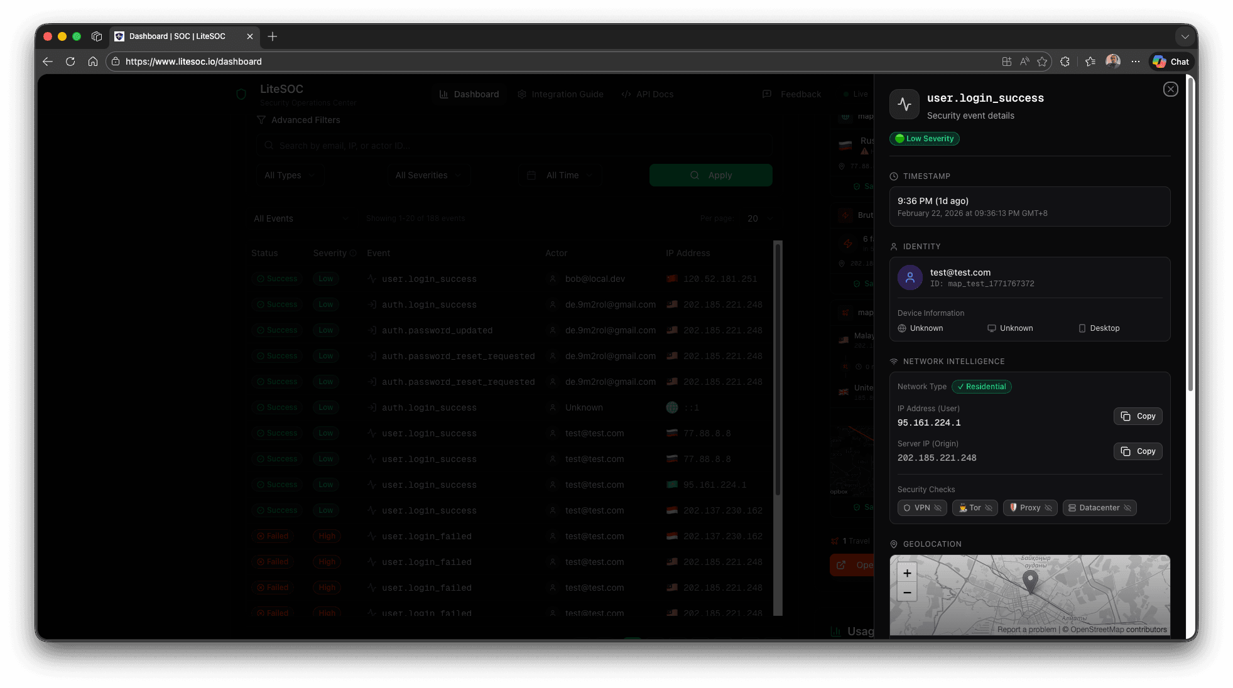Click the Integration Guide gear icon
This screenshot has width=1233, height=688.
coord(521,94)
